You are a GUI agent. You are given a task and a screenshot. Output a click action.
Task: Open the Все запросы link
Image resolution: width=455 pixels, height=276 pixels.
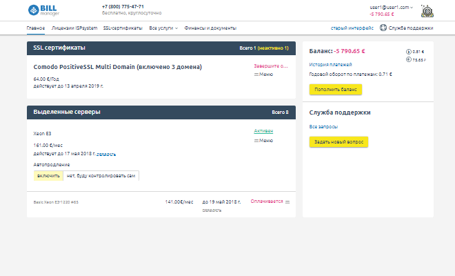[x=323, y=127]
